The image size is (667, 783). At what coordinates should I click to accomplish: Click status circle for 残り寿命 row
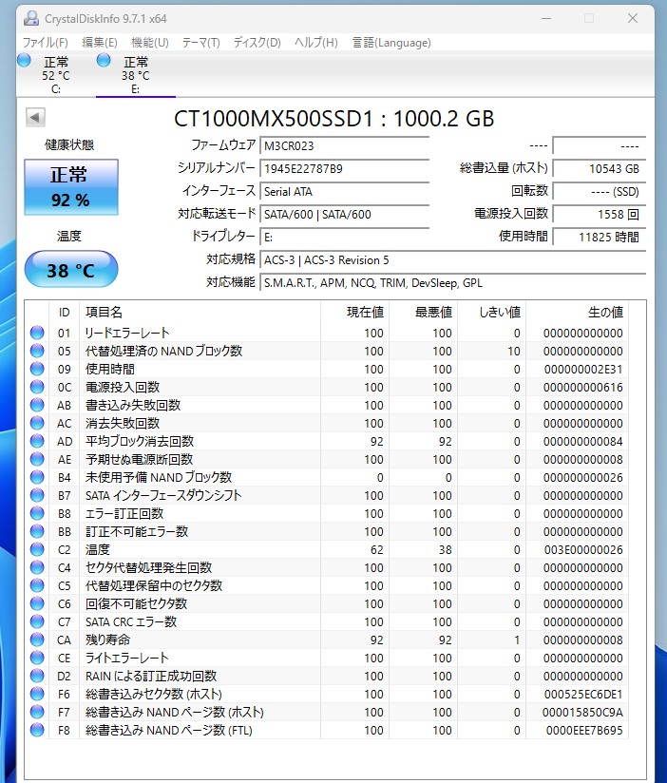(37, 640)
